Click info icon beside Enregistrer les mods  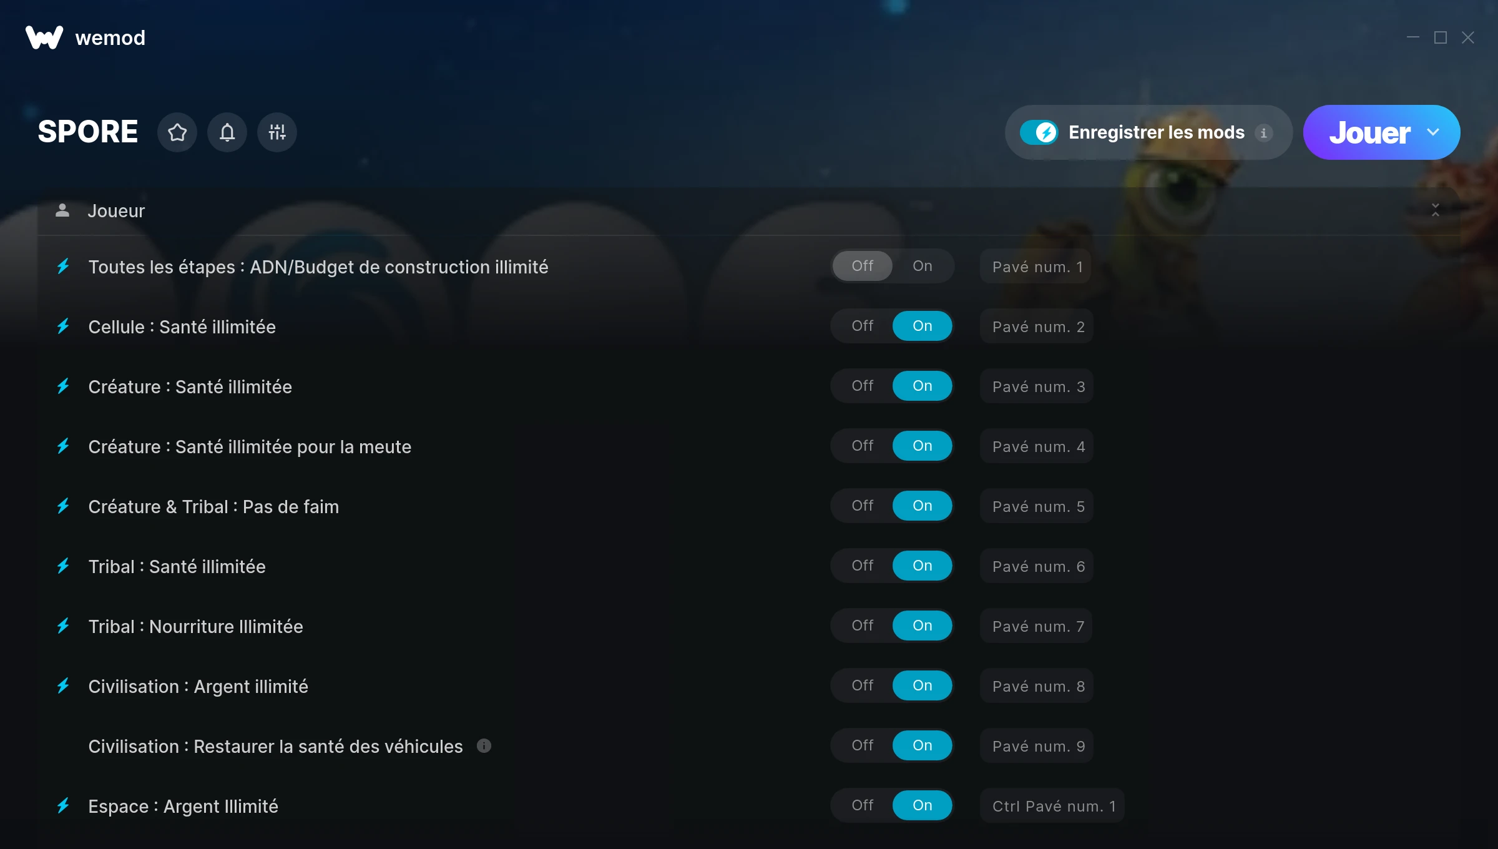1263,133
